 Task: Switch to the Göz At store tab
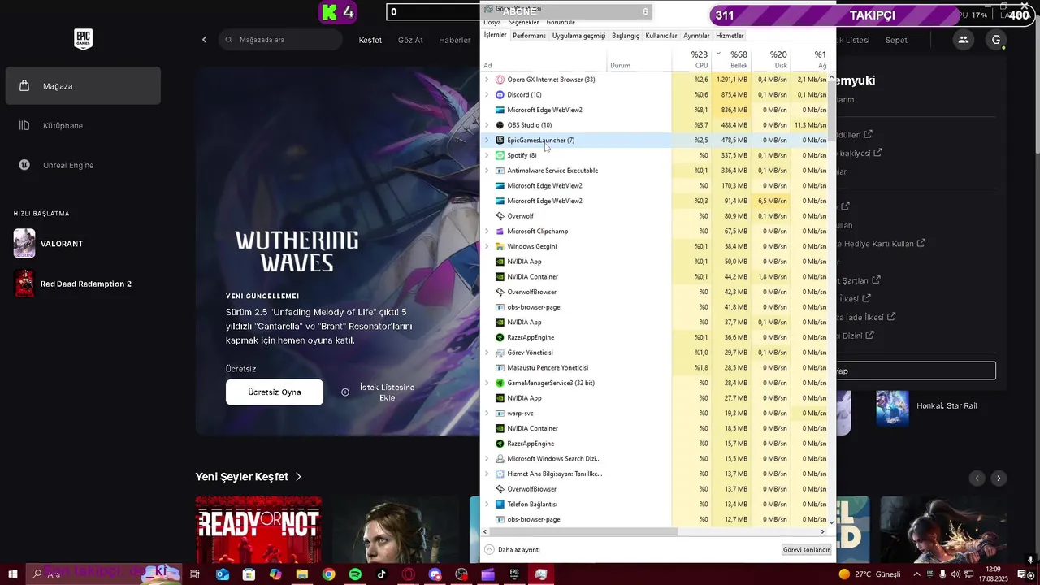tap(410, 40)
